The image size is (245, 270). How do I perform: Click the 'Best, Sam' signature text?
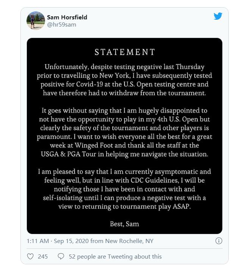(x=125, y=224)
